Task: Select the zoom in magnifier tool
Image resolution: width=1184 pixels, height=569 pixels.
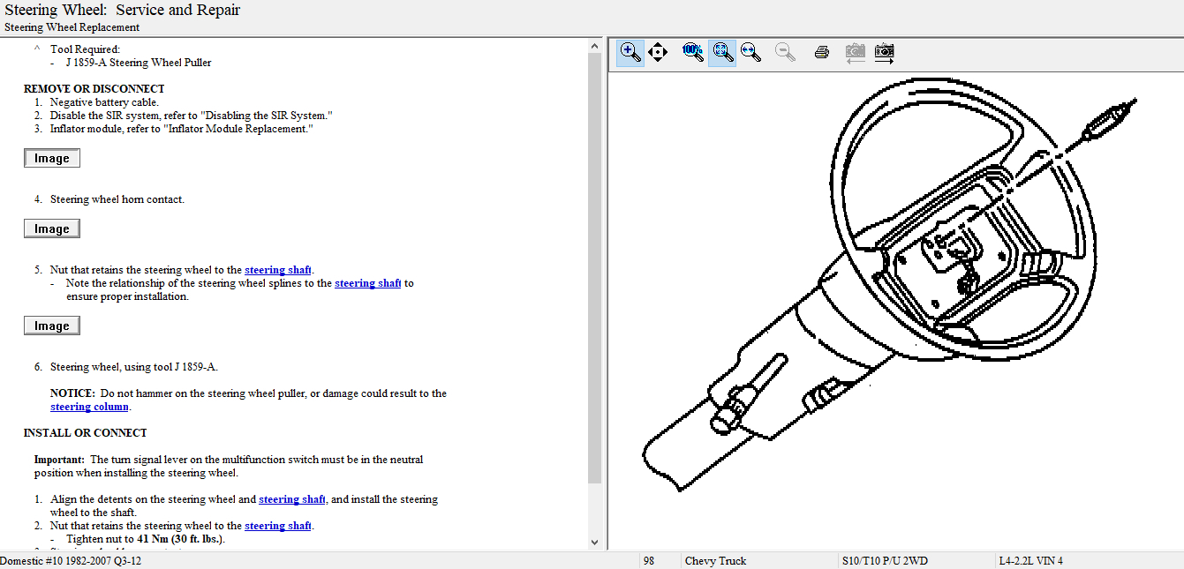Action: coord(630,53)
